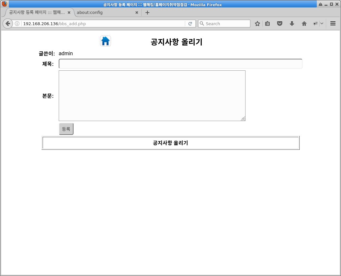
Task: Reload the page with the refresh icon
Action: [190, 24]
